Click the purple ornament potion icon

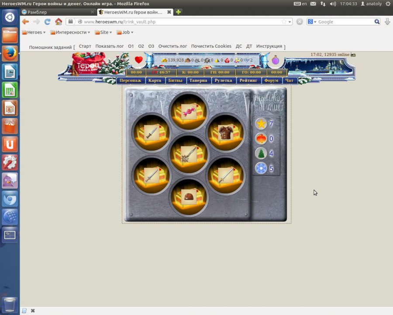click(276, 60)
